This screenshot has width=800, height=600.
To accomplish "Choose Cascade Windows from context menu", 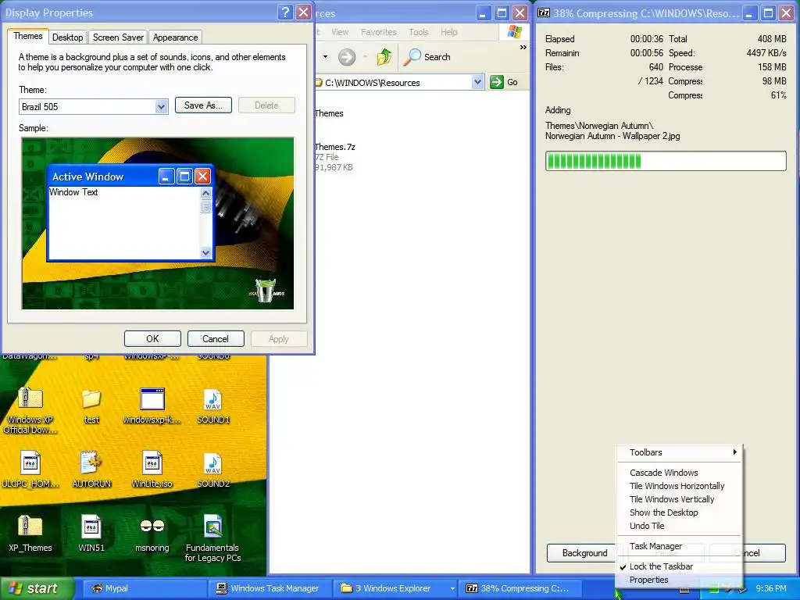I will tap(679, 473).
